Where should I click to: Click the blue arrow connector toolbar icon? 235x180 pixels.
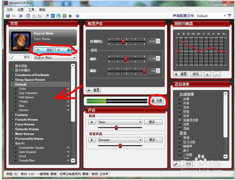pos(21,16)
